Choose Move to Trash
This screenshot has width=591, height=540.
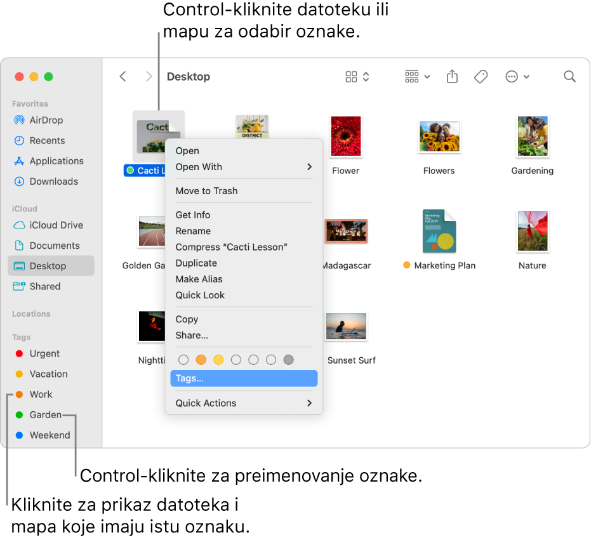tap(244, 190)
